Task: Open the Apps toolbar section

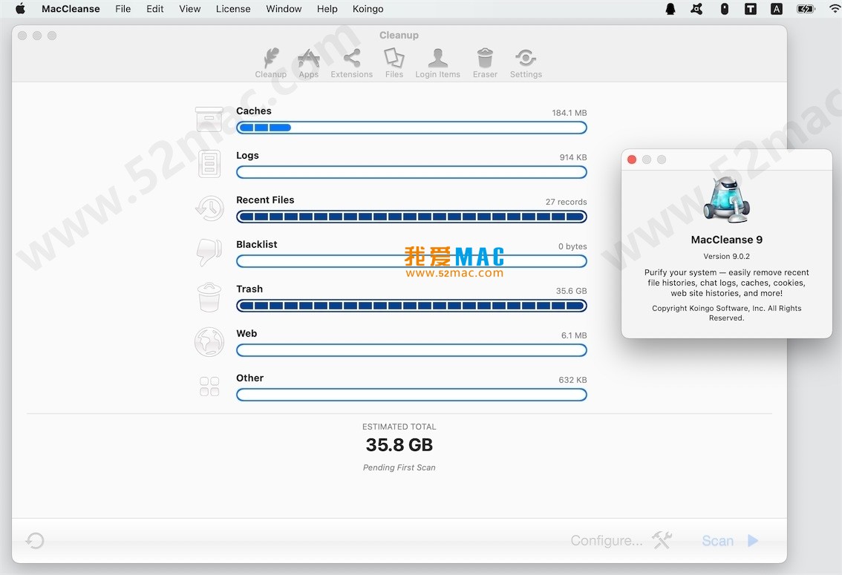Action: click(309, 63)
